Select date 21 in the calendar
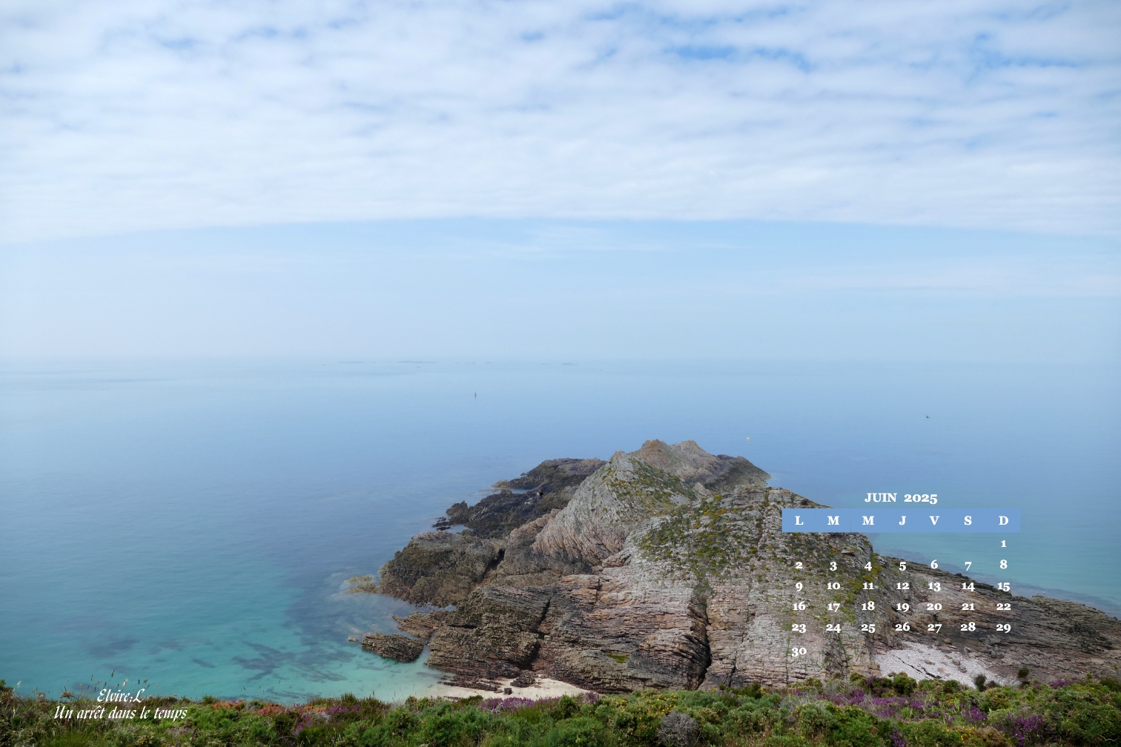The image size is (1121, 747). (x=968, y=606)
